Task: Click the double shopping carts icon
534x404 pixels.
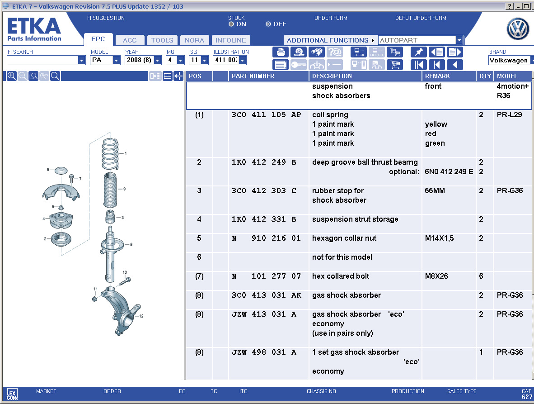Action: tap(395, 52)
